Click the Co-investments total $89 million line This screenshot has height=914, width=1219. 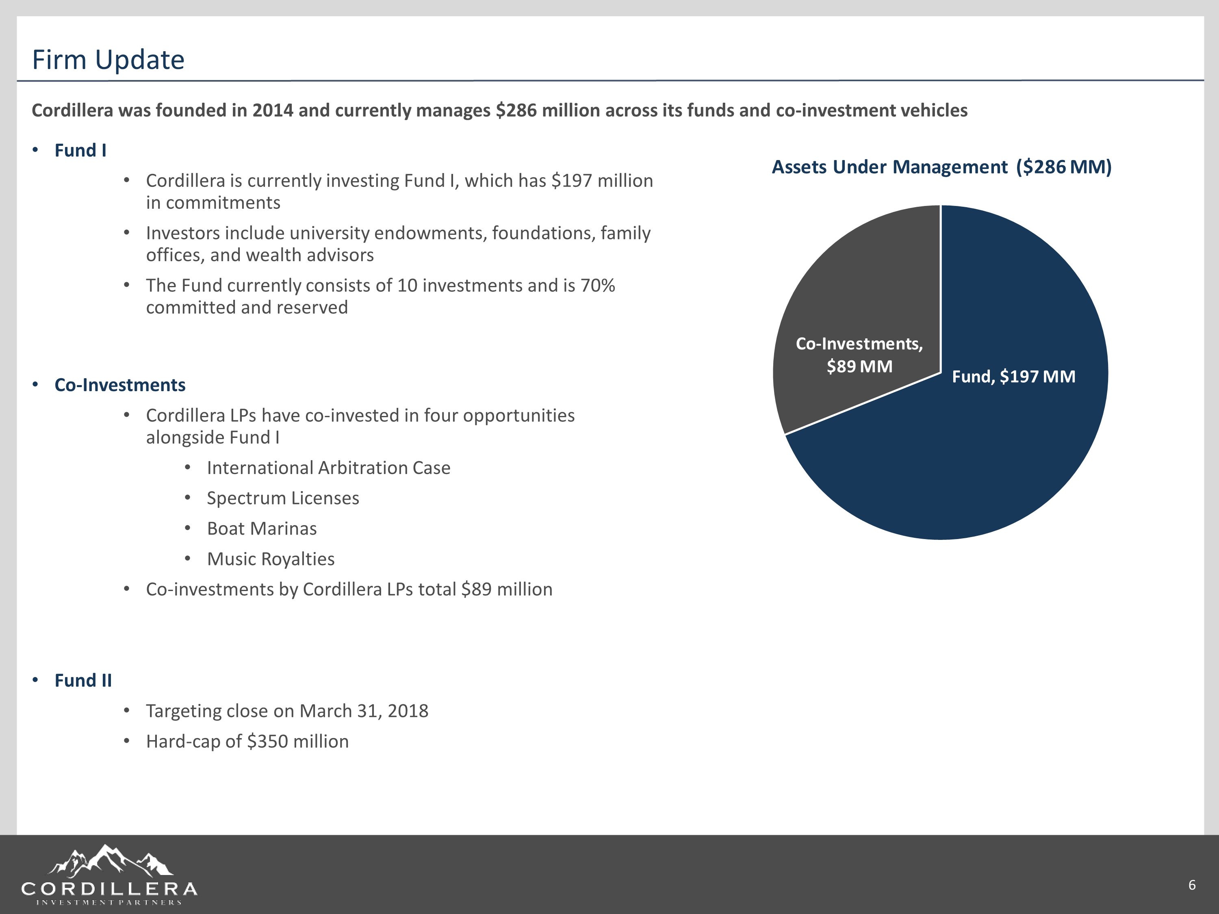(x=349, y=589)
